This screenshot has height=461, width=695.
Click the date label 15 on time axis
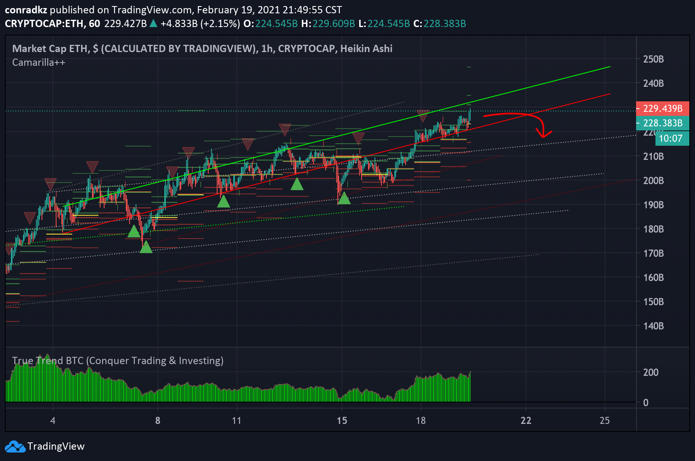point(342,421)
